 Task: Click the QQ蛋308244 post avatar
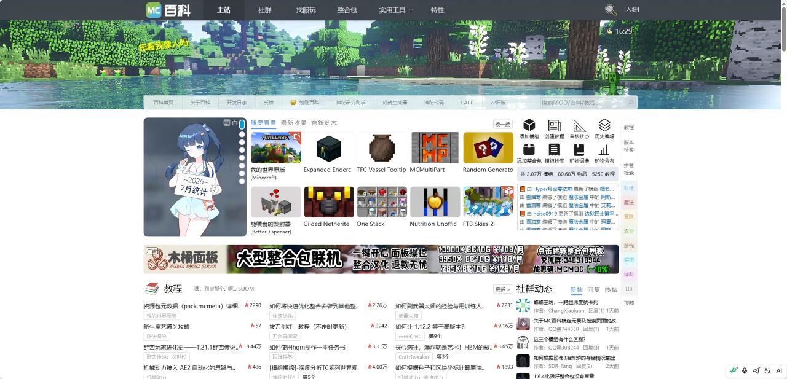[523, 342]
